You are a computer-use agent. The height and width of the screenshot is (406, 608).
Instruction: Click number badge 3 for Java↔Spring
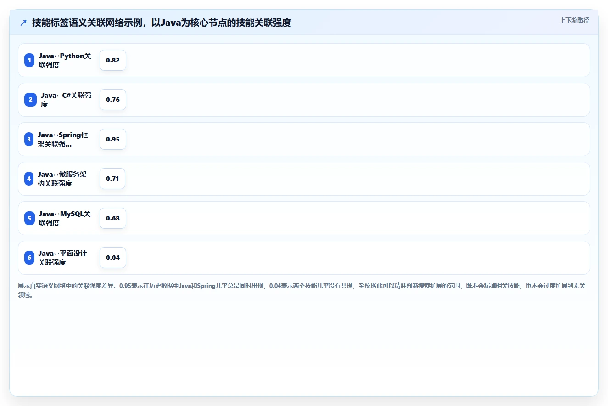point(29,139)
